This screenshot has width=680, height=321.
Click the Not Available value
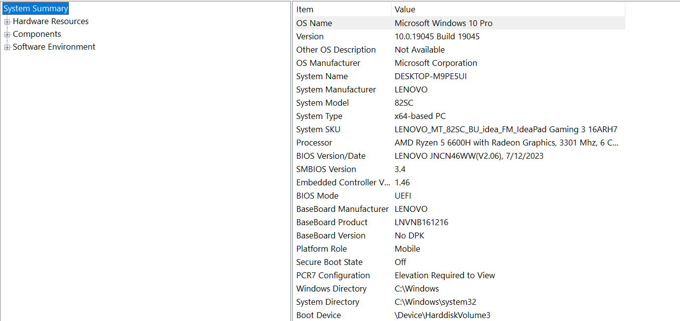click(x=420, y=50)
